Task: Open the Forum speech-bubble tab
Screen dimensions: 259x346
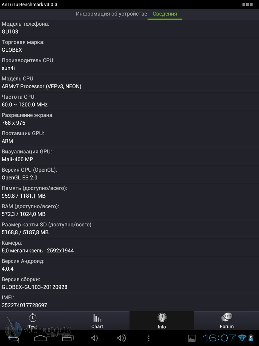Action: coord(227,320)
